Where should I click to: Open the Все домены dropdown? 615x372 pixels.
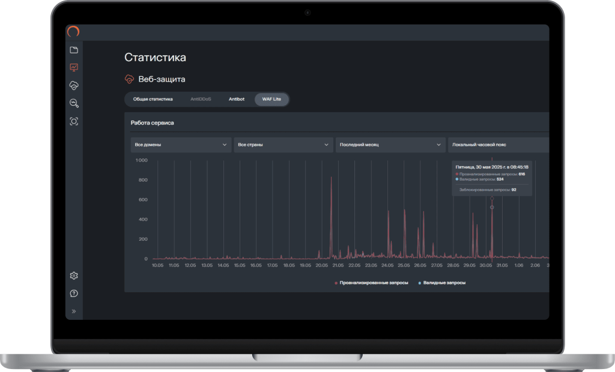click(x=181, y=145)
